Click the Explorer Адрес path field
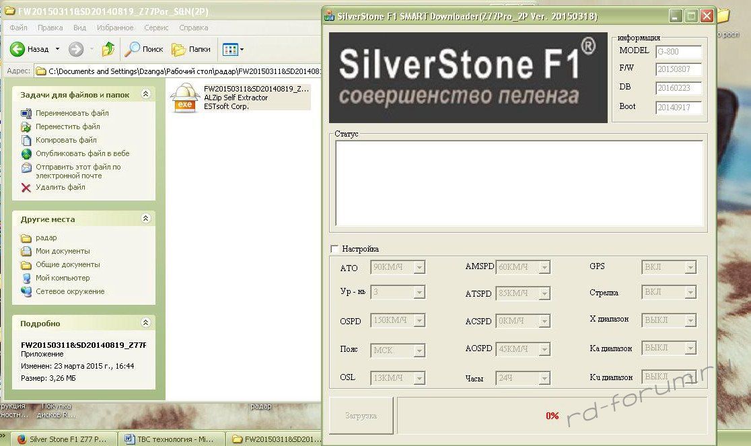The image size is (751, 446). click(x=178, y=71)
